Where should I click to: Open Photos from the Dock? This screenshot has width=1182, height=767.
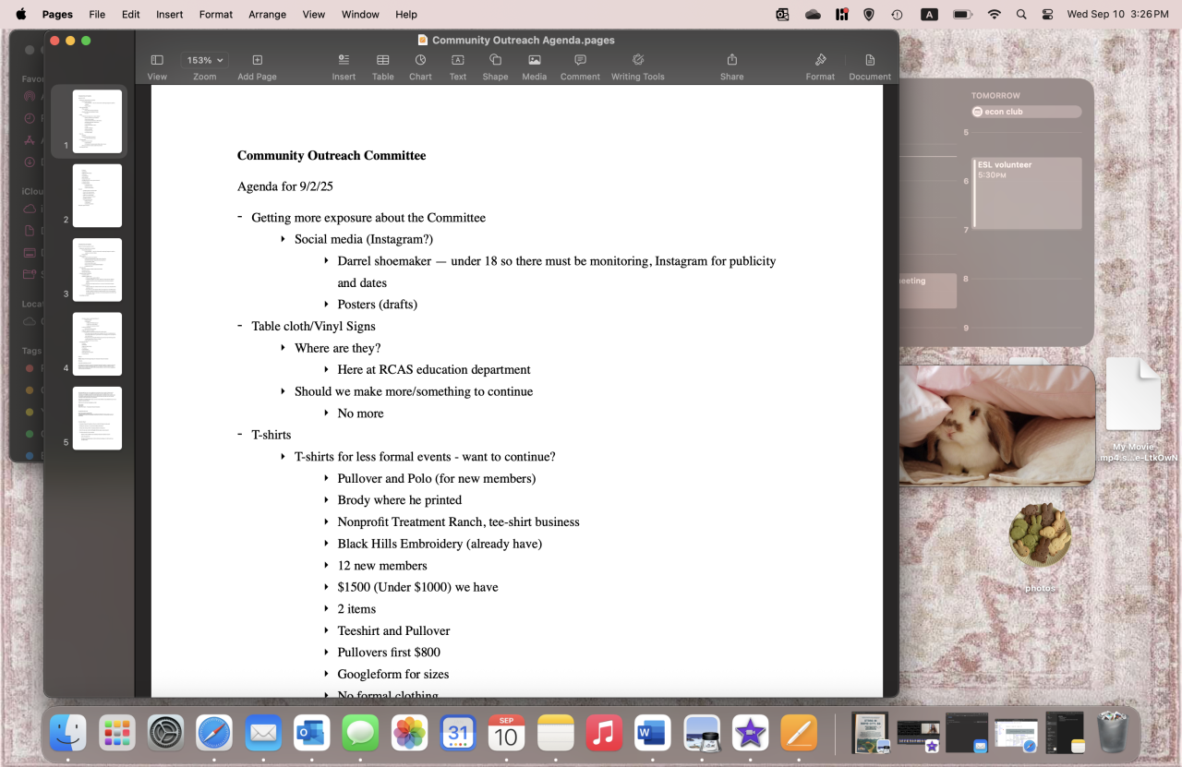coord(409,734)
